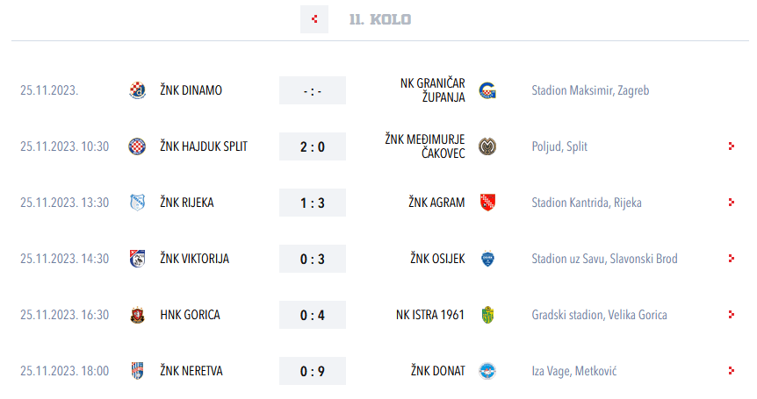This screenshot has width=757, height=399.
Task: Expand Neretva vs Donat match arrow
Action: point(732,371)
